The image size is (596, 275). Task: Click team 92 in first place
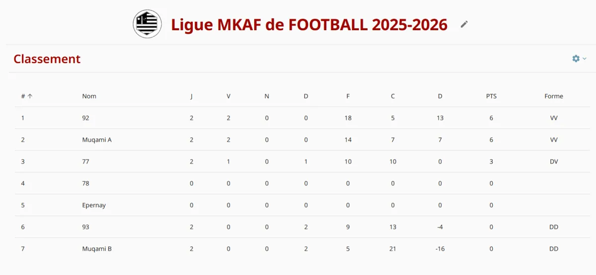(x=86, y=118)
